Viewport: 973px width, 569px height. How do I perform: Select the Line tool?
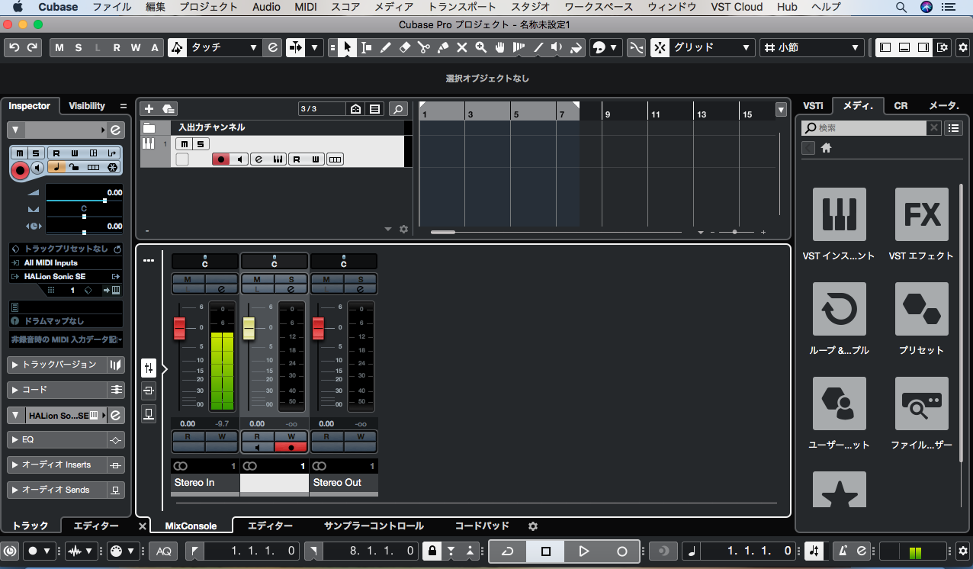coord(538,47)
